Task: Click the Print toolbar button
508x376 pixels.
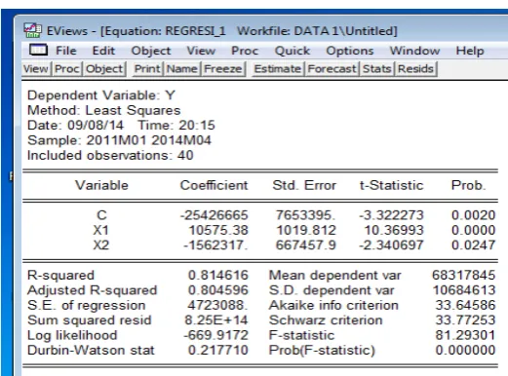Action: [x=147, y=69]
